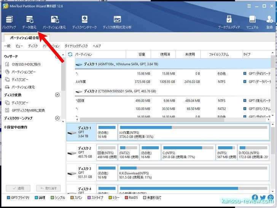Sort by 容量 column header

[138, 54]
